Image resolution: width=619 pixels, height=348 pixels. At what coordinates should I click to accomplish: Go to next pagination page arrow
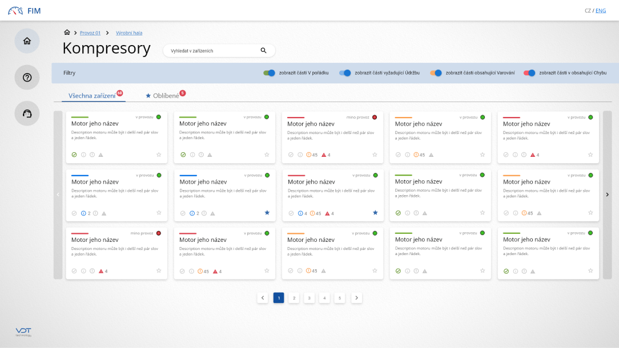click(x=356, y=298)
